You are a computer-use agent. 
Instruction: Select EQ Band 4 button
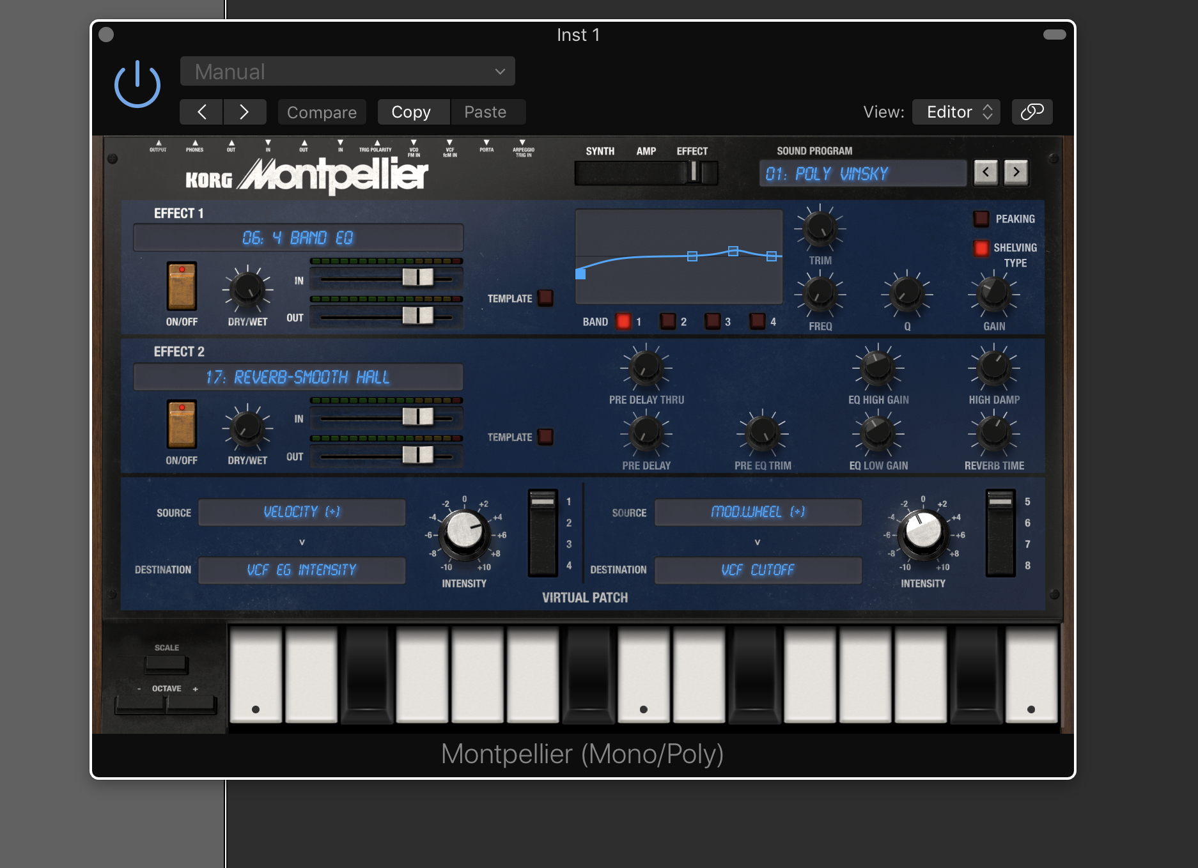click(x=758, y=321)
